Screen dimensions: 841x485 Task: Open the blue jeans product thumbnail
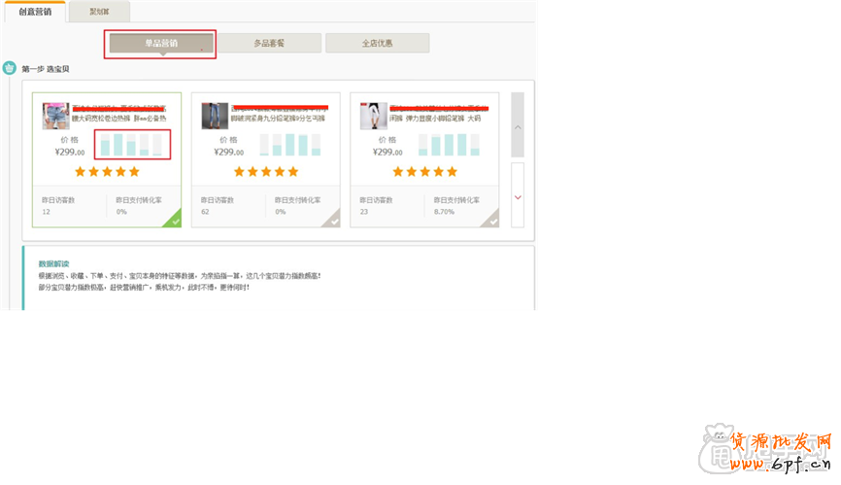pyautogui.click(x=215, y=116)
